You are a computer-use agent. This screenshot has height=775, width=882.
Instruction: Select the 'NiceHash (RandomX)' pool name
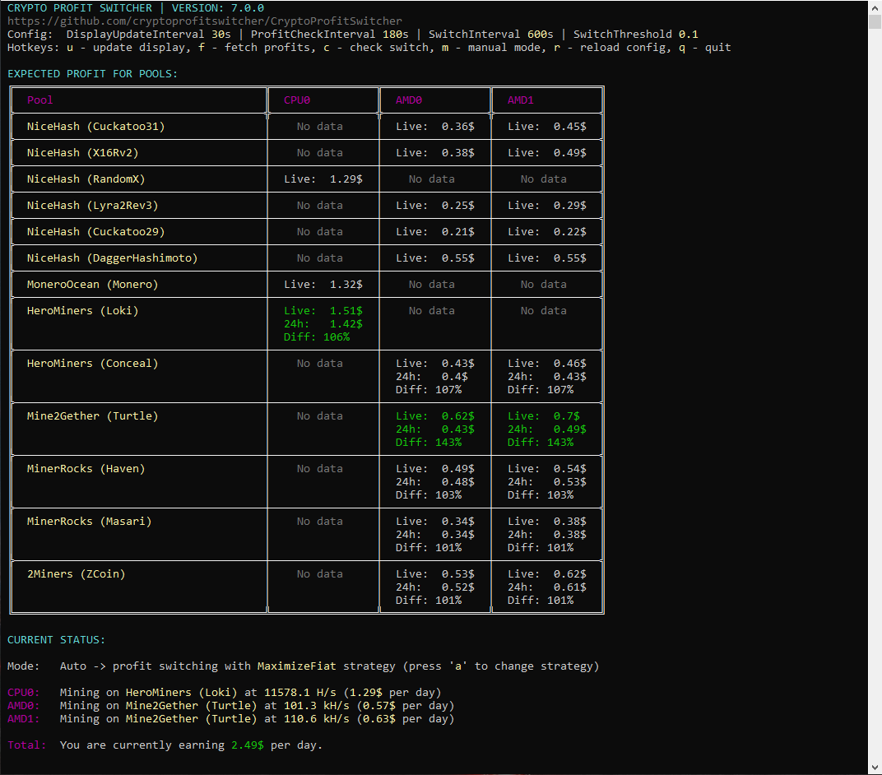point(86,179)
